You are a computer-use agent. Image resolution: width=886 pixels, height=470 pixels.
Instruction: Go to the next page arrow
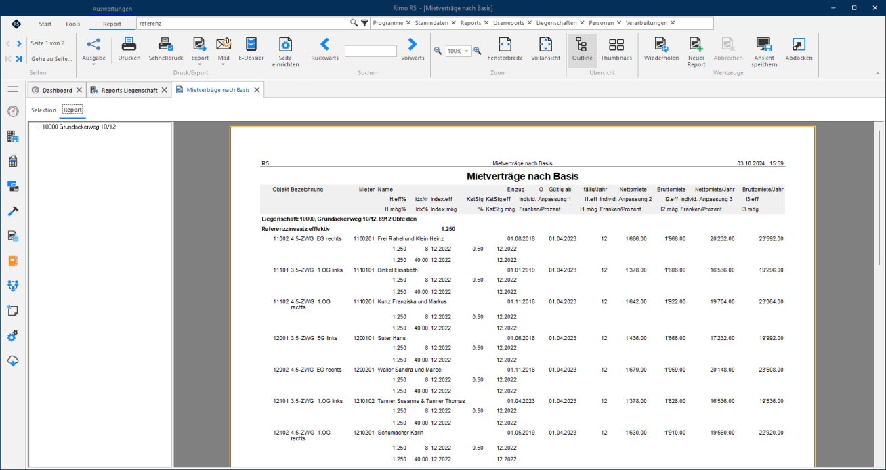19,44
